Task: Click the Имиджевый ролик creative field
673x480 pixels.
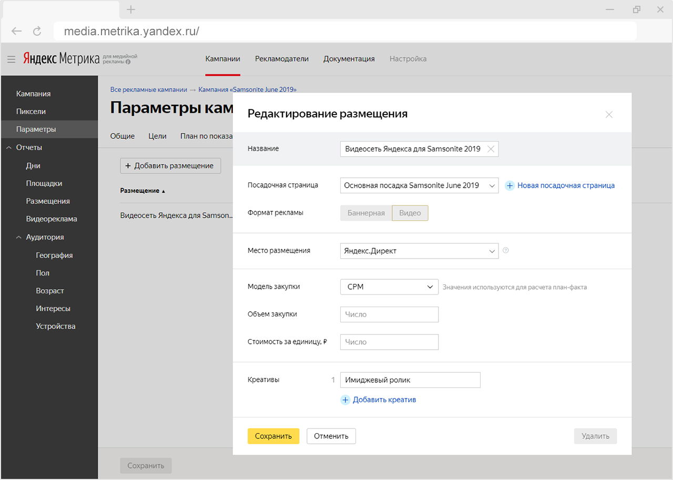Action: [410, 380]
